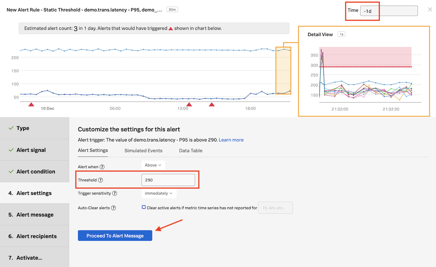Click the Threshold input field
Image resolution: width=436 pixels, height=267 pixels.
[x=168, y=180]
